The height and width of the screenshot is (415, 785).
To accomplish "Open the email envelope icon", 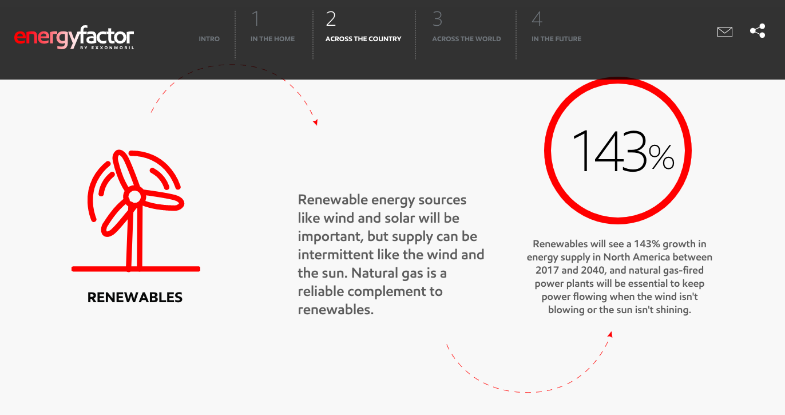I will click(x=724, y=32).
